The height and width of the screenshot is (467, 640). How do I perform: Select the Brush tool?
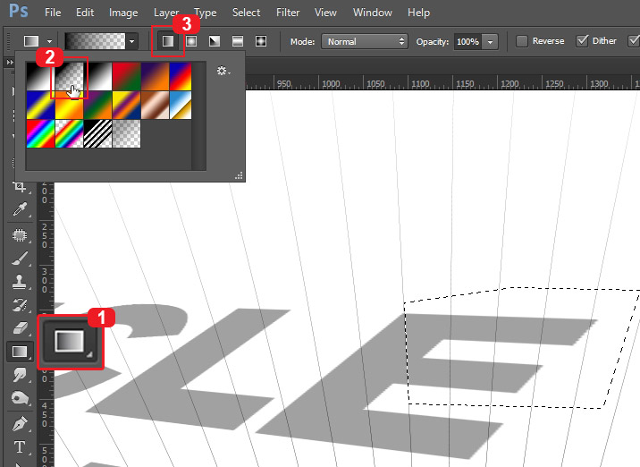click(x=20, y=259)
